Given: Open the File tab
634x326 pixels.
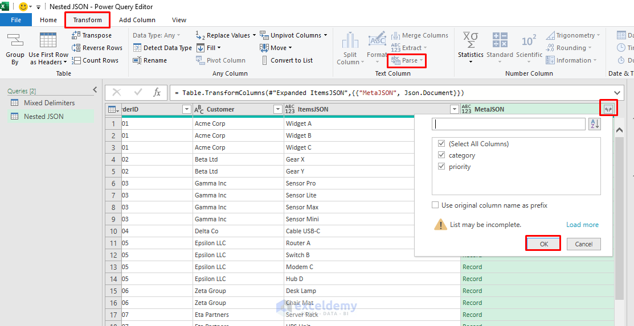Looking at the screenshot, I should (16, 20).
